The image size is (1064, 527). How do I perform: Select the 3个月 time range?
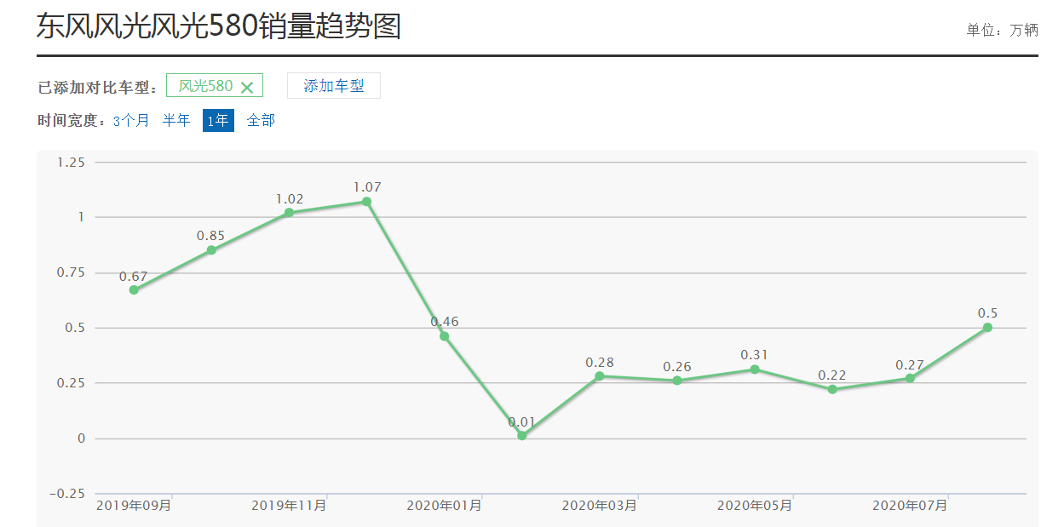point(131,121)
